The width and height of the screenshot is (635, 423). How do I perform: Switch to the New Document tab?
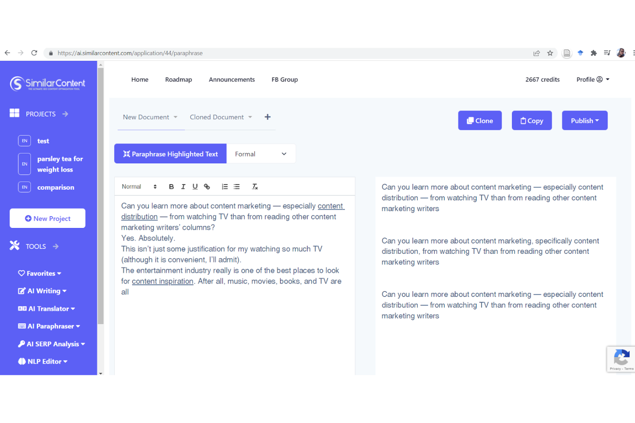pos(146,117)
